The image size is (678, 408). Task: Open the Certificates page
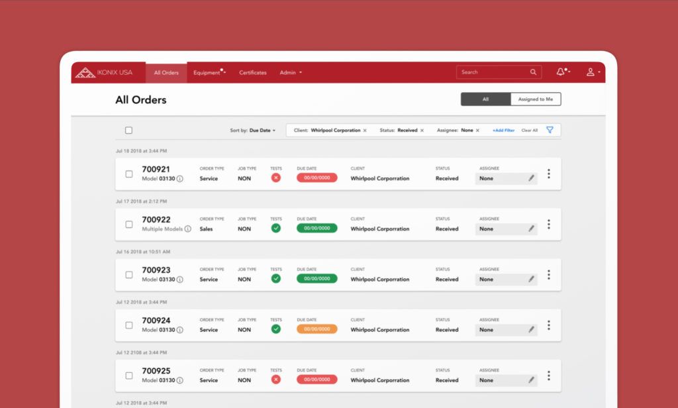point(253,73)
